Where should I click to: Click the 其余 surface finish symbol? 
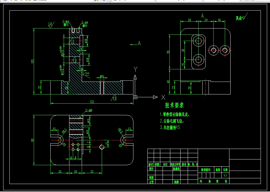click(x=241, y=17)
